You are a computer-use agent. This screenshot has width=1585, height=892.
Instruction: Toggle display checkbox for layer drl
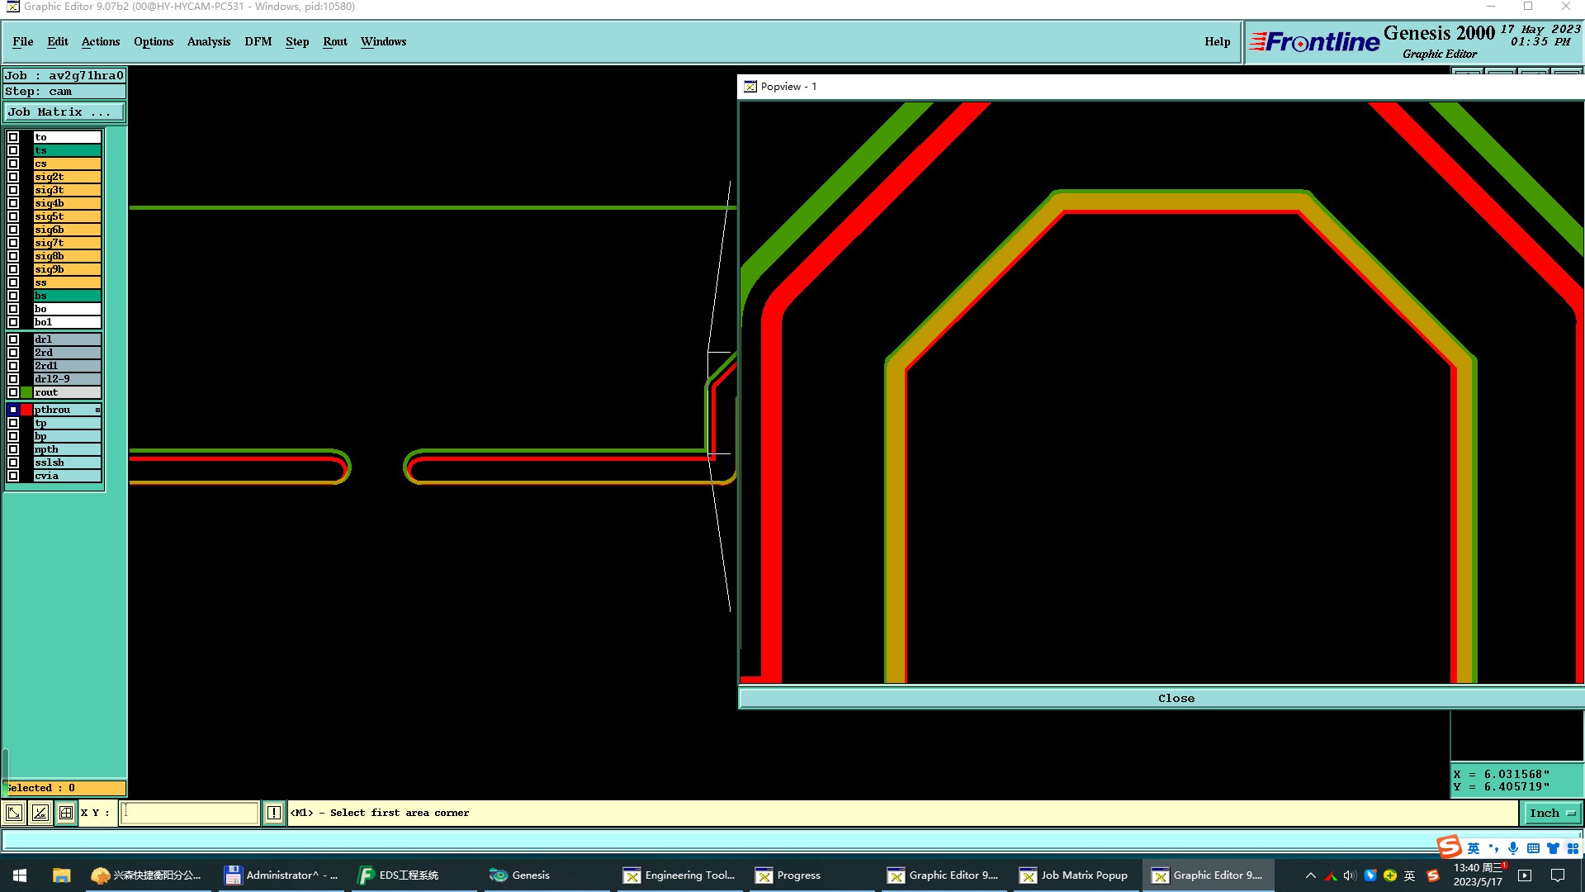(x=13, y=339)
